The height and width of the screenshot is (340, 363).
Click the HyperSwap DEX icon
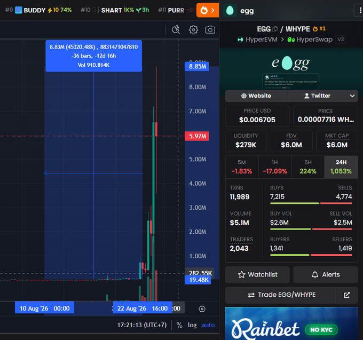tap(291, 39)
